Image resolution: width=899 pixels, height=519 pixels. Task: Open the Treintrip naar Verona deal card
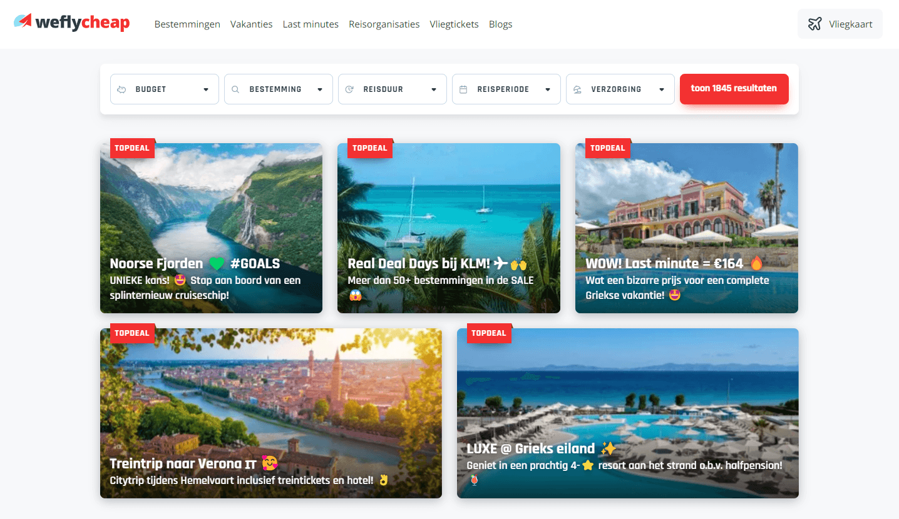(271, 413)
